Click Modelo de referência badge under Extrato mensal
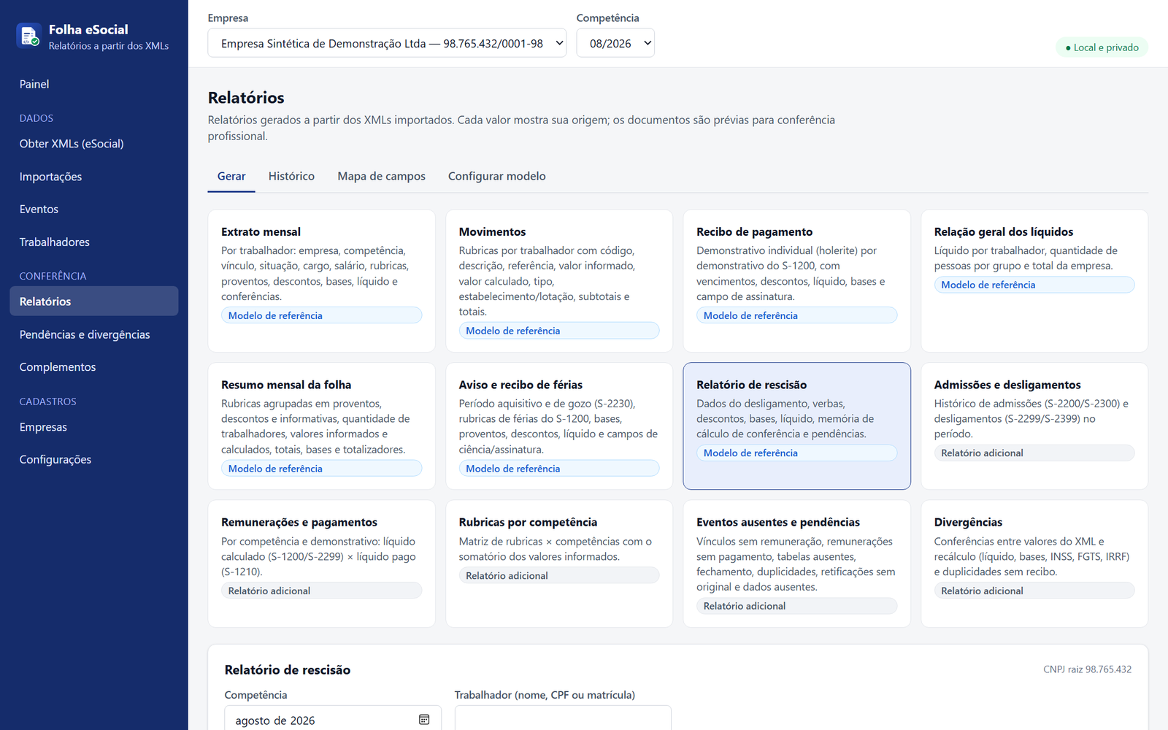 (x=322, y=315)
